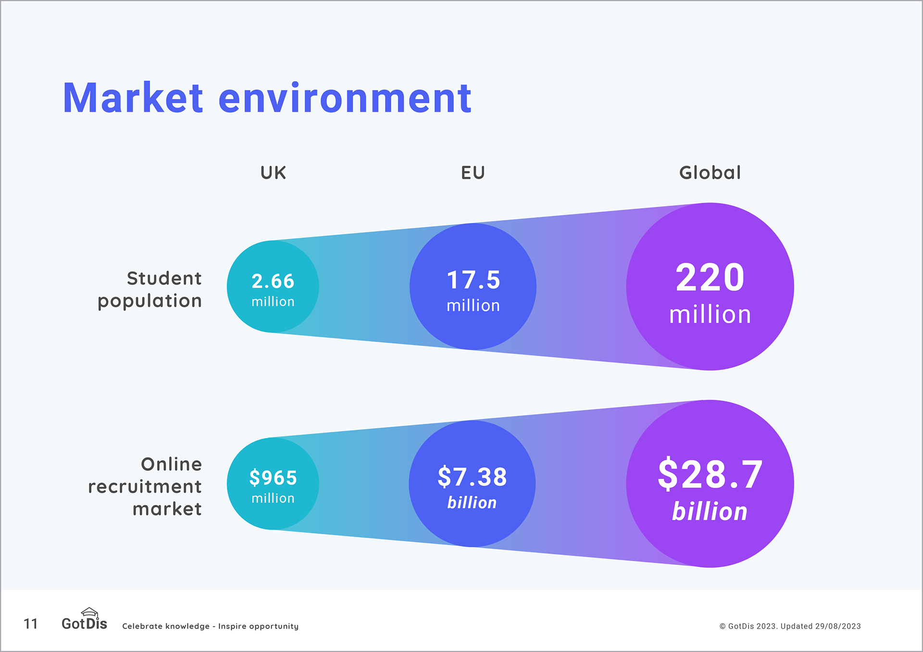Select the 17.5 million blue circle
Image resolution: width=923 pixels, height=652 pixels.
pyautogui.click(x=473, y=287)
